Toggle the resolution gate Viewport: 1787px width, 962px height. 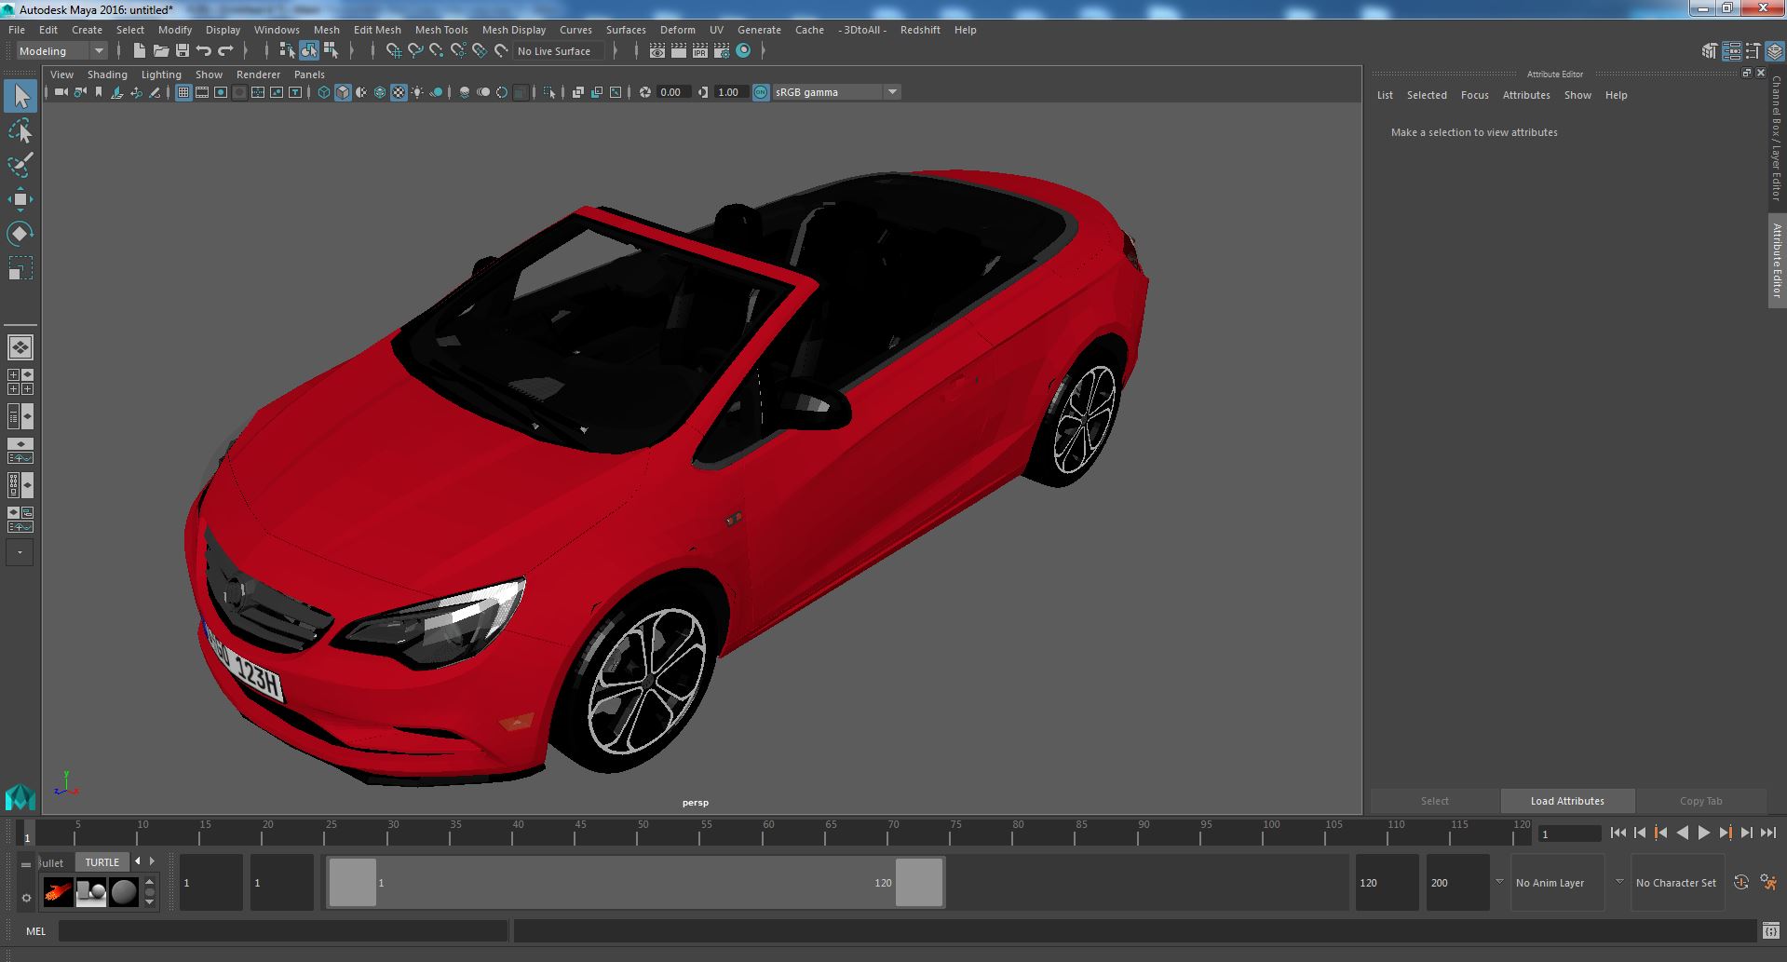(221, 92)
